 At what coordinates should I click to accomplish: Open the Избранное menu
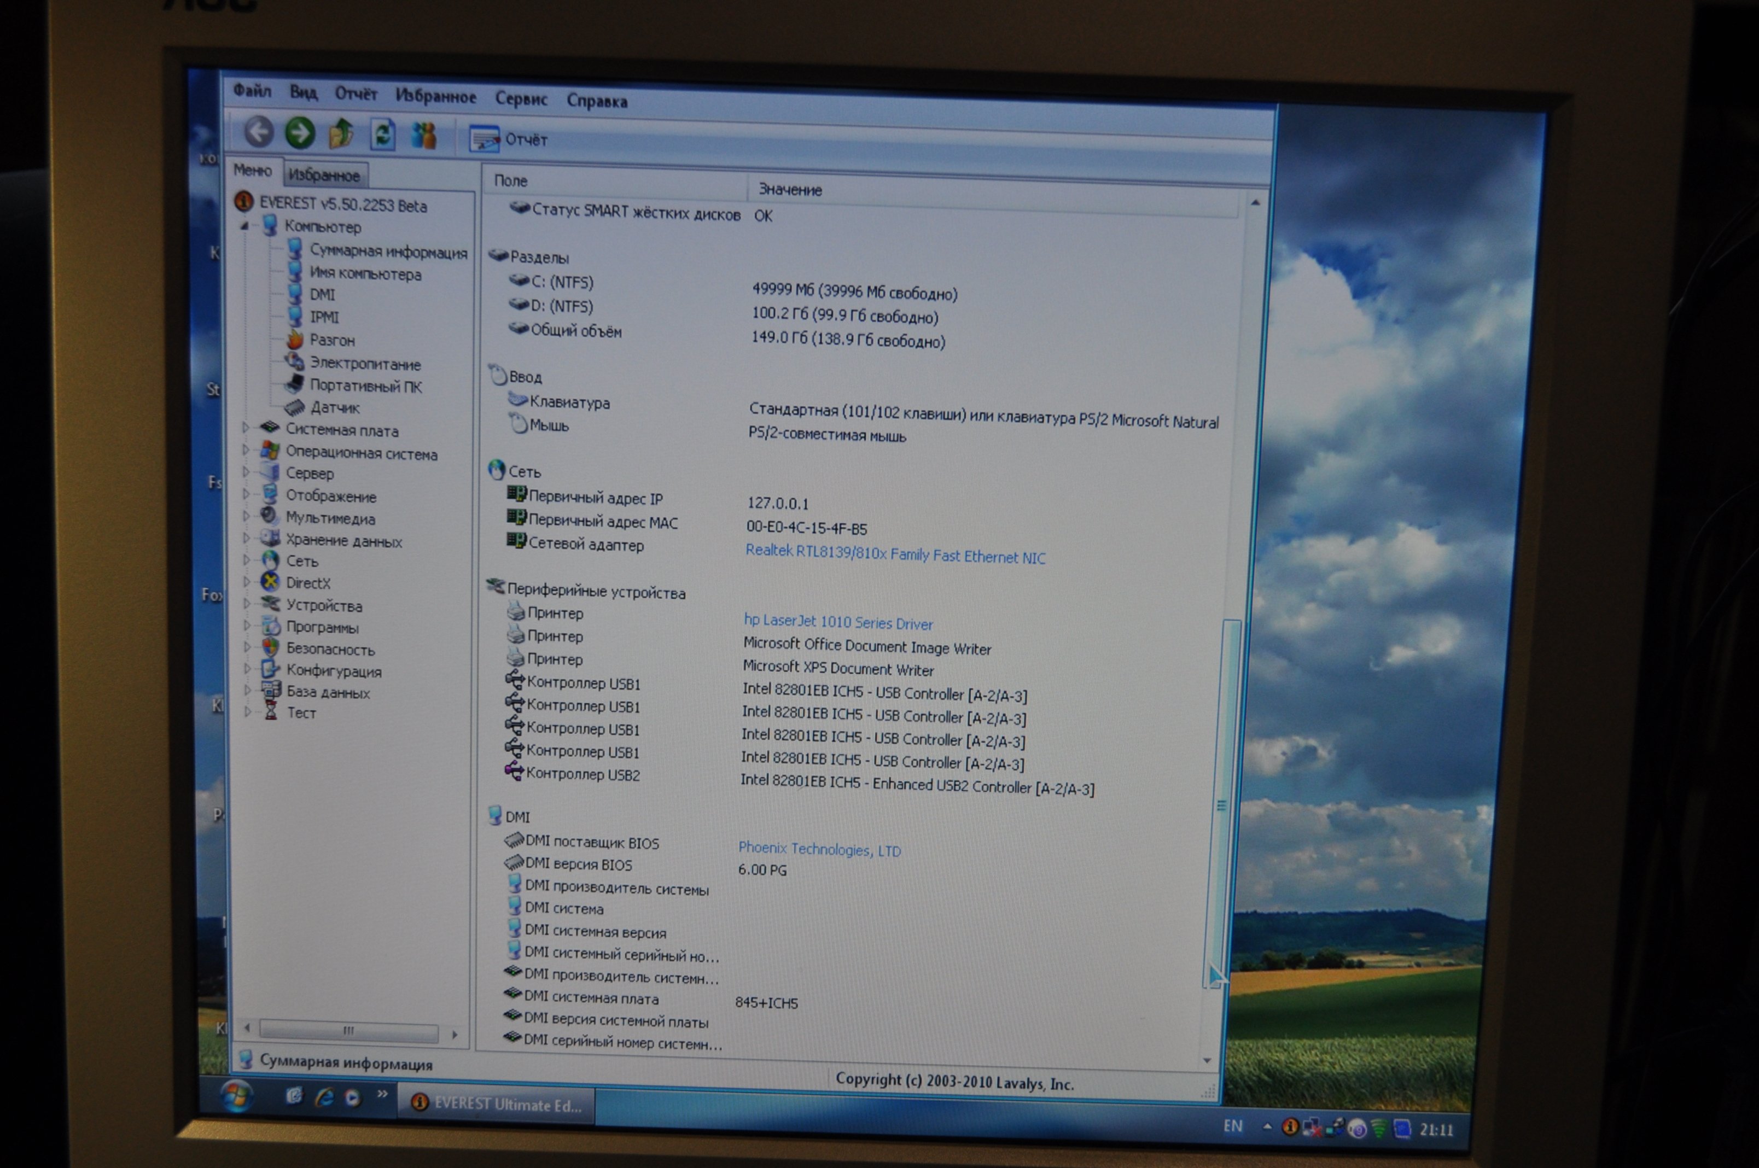coord(435,96)
